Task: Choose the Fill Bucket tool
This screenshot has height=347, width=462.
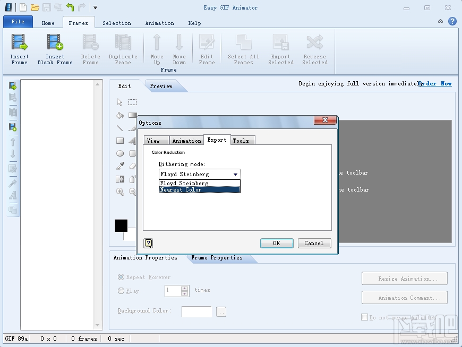Action: tap(119, 116)
